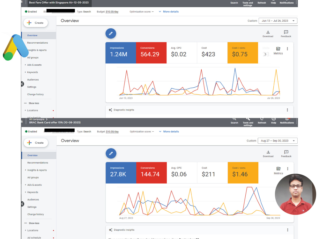Click Show less in Singapore Air sidebar
This screenshot has height=239, width=319.
(x=32, y=103)
